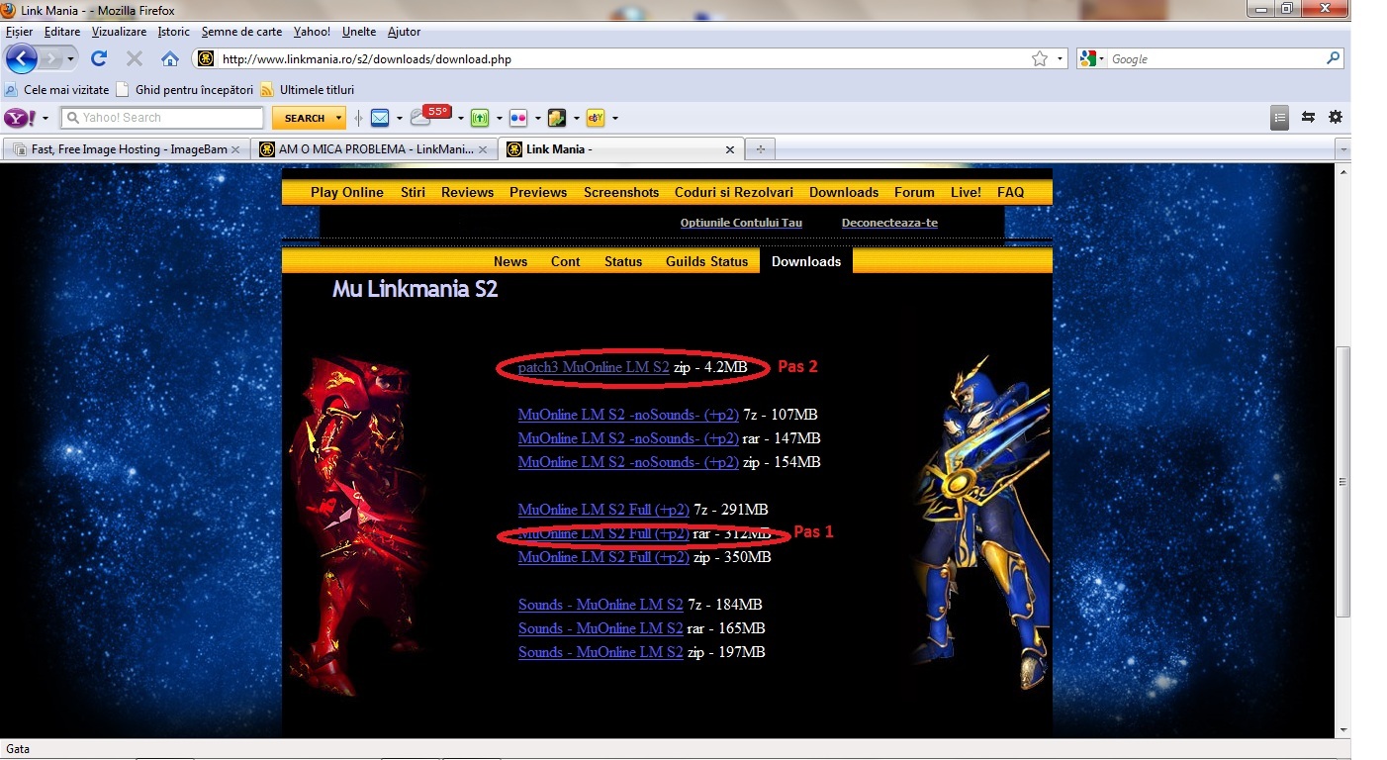Download Sounds - MuOnline LM S2 zip 197MB

(601, 652)
